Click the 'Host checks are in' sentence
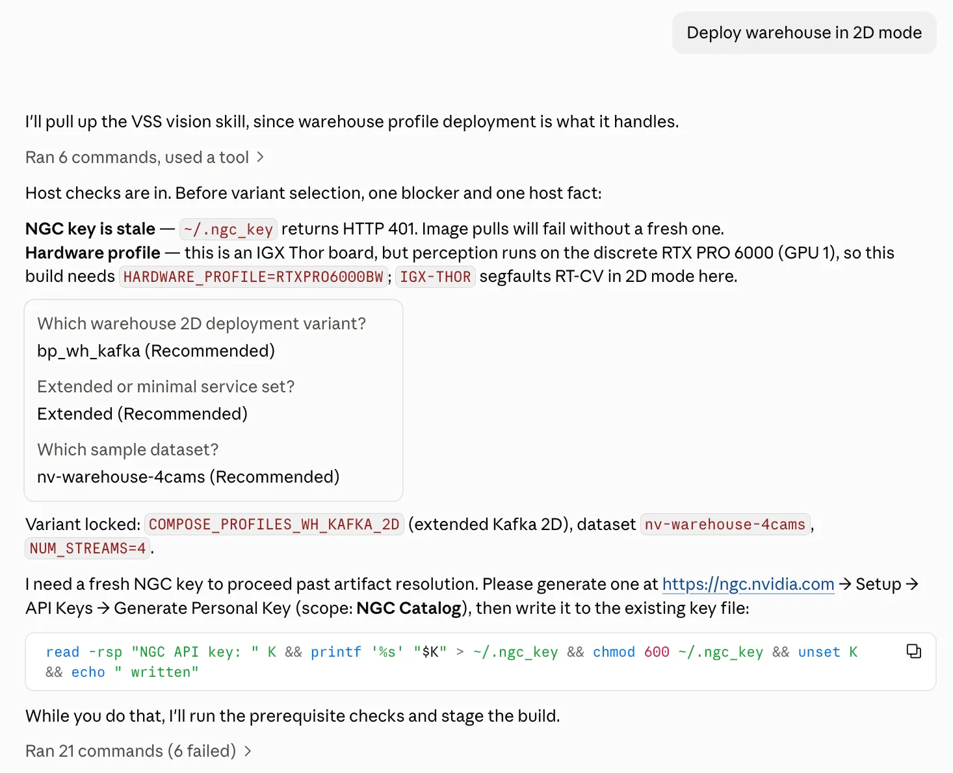Viewport: 953px width, 773px height. (x=313, y=193)
